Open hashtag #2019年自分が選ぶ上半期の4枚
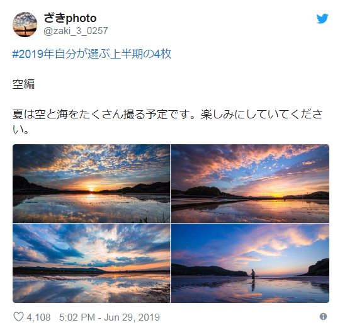The width and height of the screenshot is (340, 325). pyautogui.click(x=92, y=54)
